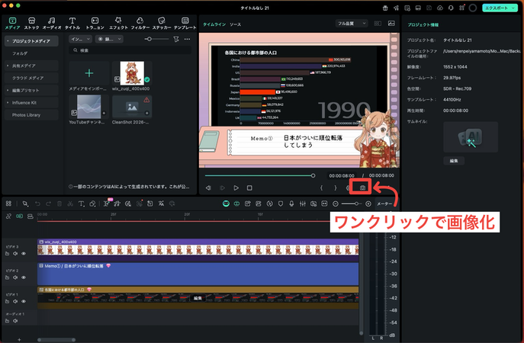Open the エフェクト tab
Screen dimensions: 524x343
click(118, 24)
